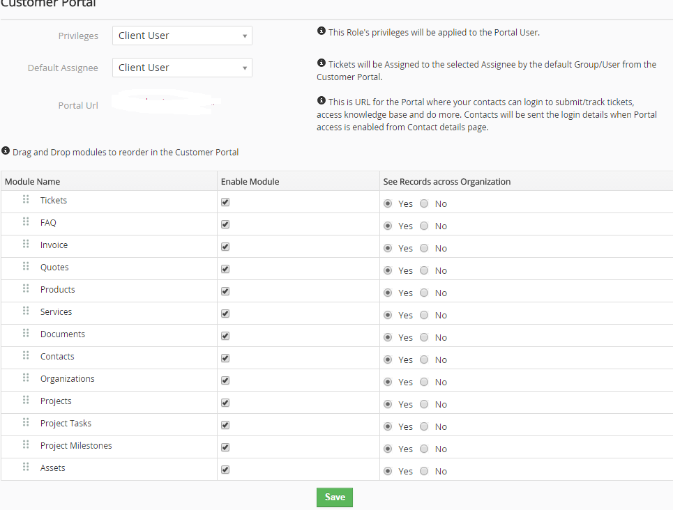Click the drag handle for the Tickets row
673x510 pixels.
pyautogui.click(x=26, y=199)
